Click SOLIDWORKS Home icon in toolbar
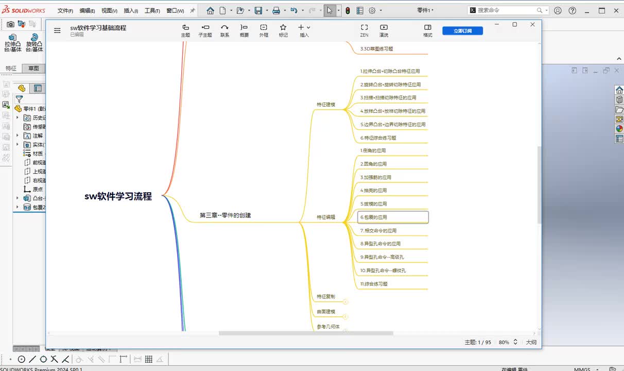624x371 pixels. (x=210, y=10)
